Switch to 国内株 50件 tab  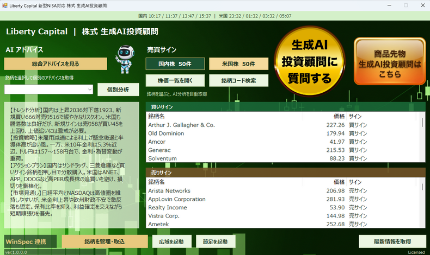pyautogui.click(x=175, y=63)
